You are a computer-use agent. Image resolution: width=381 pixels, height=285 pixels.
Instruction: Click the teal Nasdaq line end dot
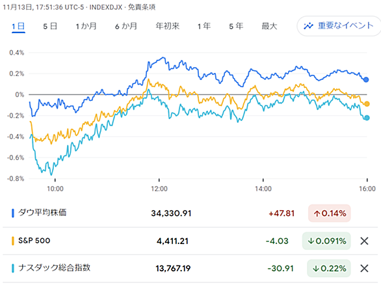tap(367, 118)
